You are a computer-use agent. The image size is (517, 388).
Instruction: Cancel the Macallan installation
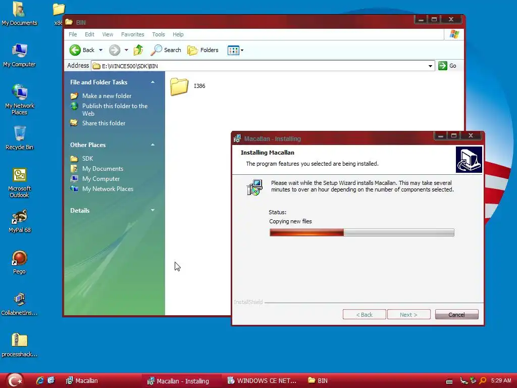[456, 314]
